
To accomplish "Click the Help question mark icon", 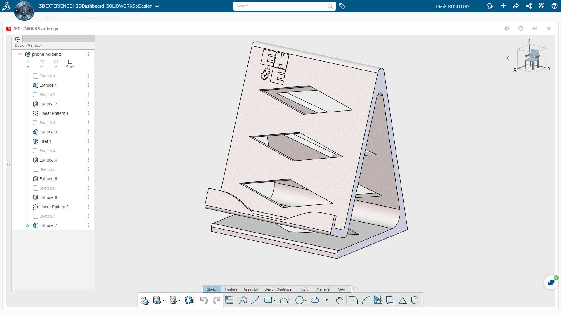I will (554, 6).
